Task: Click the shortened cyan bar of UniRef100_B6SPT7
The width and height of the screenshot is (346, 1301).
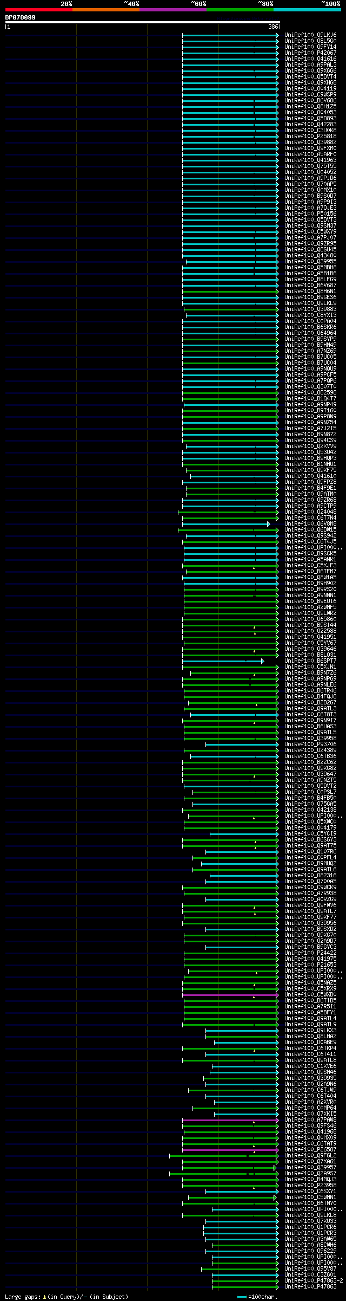Action: (223, 661)
